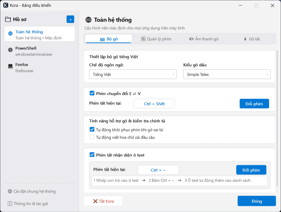Screen dimensions: 281x212
Task: Click the arrow of the Tiếng Việt combo box
Action: 173,75
